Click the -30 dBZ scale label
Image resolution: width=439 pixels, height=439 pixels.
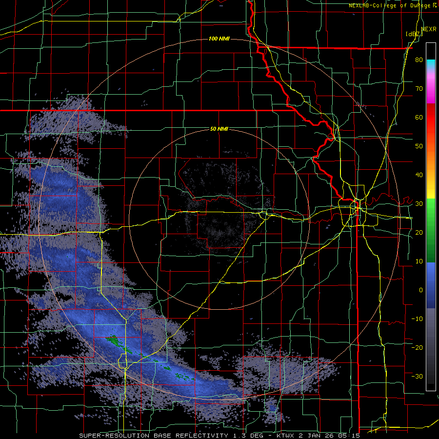417,376
